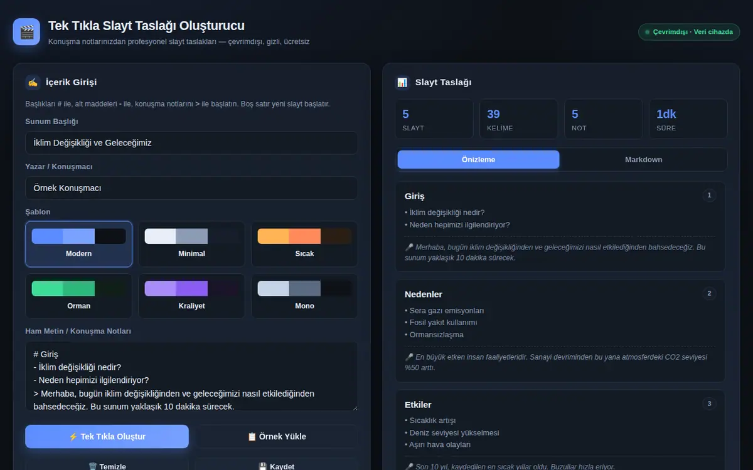
Task: Click the Giriş slide title in the preview
Action: pos(415,196)
